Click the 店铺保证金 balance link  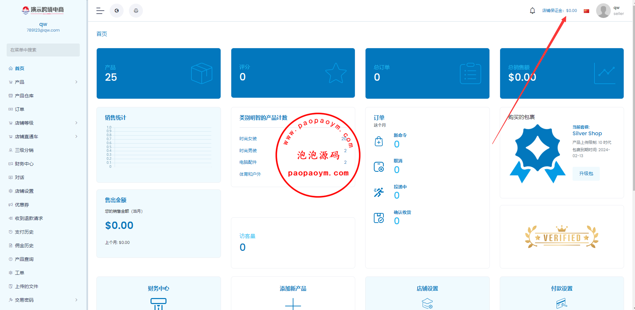tap(559, 11)
